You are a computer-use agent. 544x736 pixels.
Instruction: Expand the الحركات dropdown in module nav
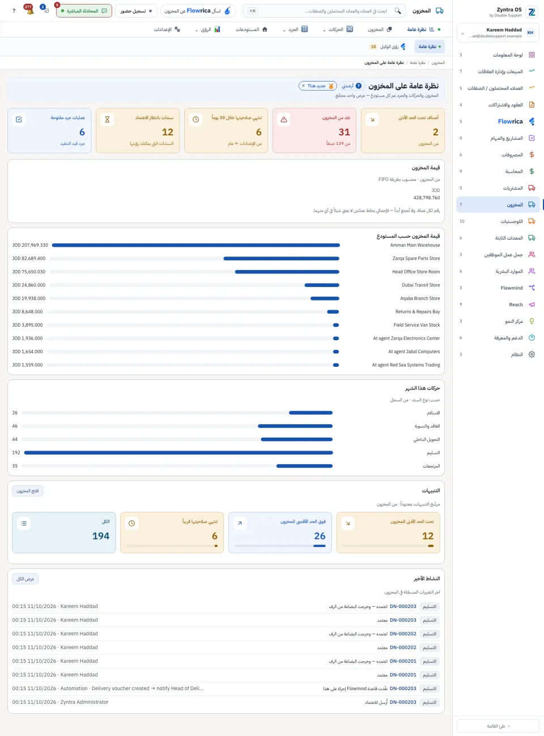pyautogui.click(x=338, y=29)
